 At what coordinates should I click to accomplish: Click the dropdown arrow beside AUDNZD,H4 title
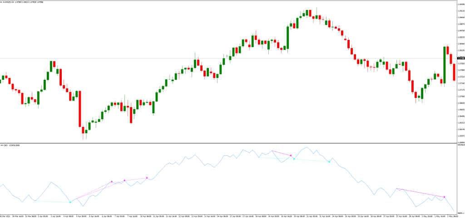pos(1,2)
